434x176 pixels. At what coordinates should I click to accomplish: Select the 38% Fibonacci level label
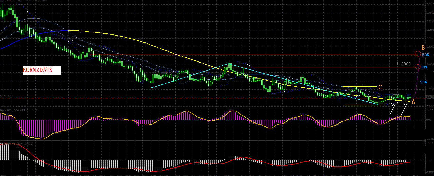(x=424, y=67)
